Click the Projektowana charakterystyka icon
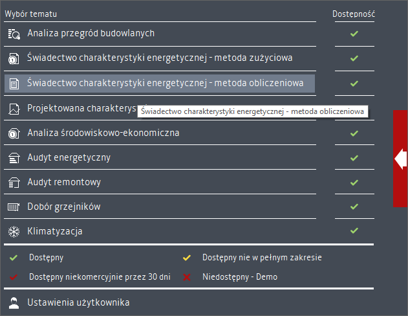 tap(14, 109)
